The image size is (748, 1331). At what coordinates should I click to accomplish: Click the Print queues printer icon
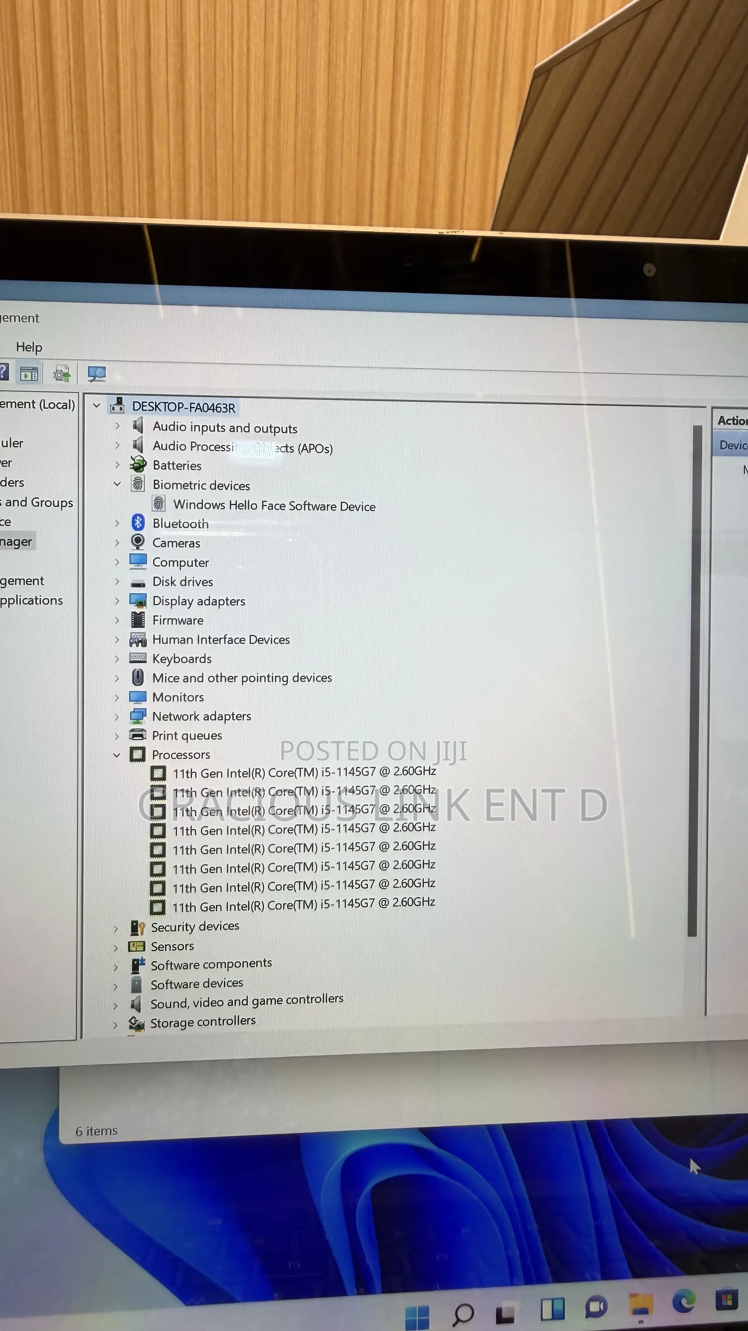(137, 734)
